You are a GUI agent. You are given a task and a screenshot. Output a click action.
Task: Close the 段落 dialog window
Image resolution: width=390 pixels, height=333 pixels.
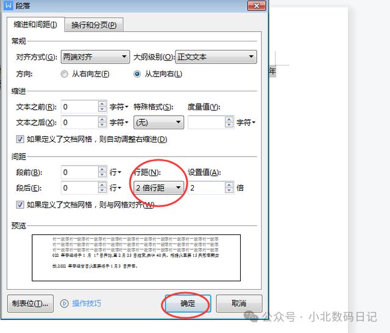coord(257,5)
